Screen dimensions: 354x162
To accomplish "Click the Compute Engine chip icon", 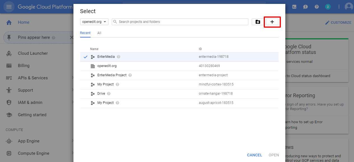I will coord(9,153).
